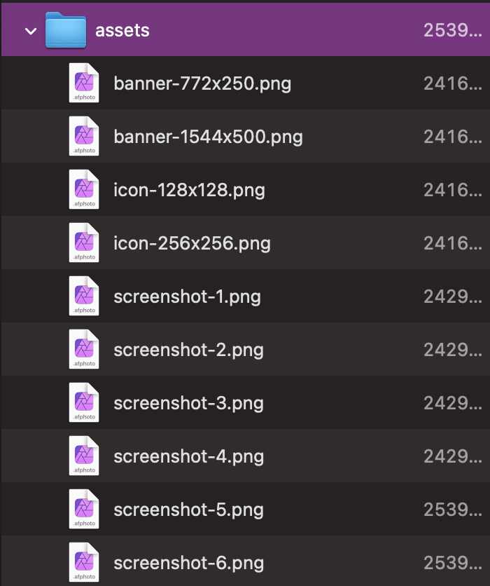The width and height of the screenshot is (490, 586).
Task: Select the screenshot-5.png file name
Action: pyautogui.click(x=188, y=510)
